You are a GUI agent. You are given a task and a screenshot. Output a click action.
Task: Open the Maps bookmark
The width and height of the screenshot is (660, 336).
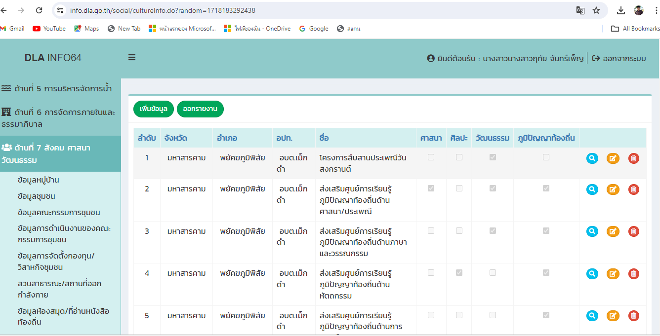[x=86, y=29]
